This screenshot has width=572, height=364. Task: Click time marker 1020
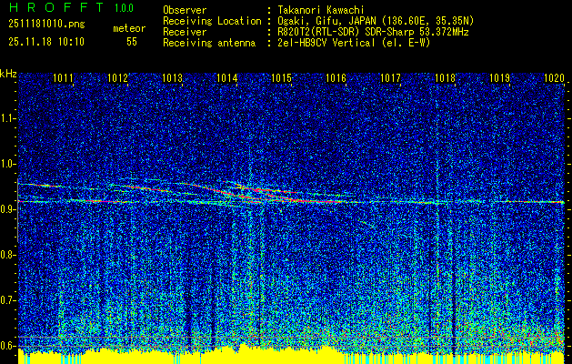554,77
